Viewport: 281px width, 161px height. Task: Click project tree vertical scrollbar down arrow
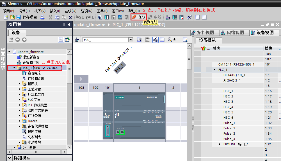(x=69, y=147)
